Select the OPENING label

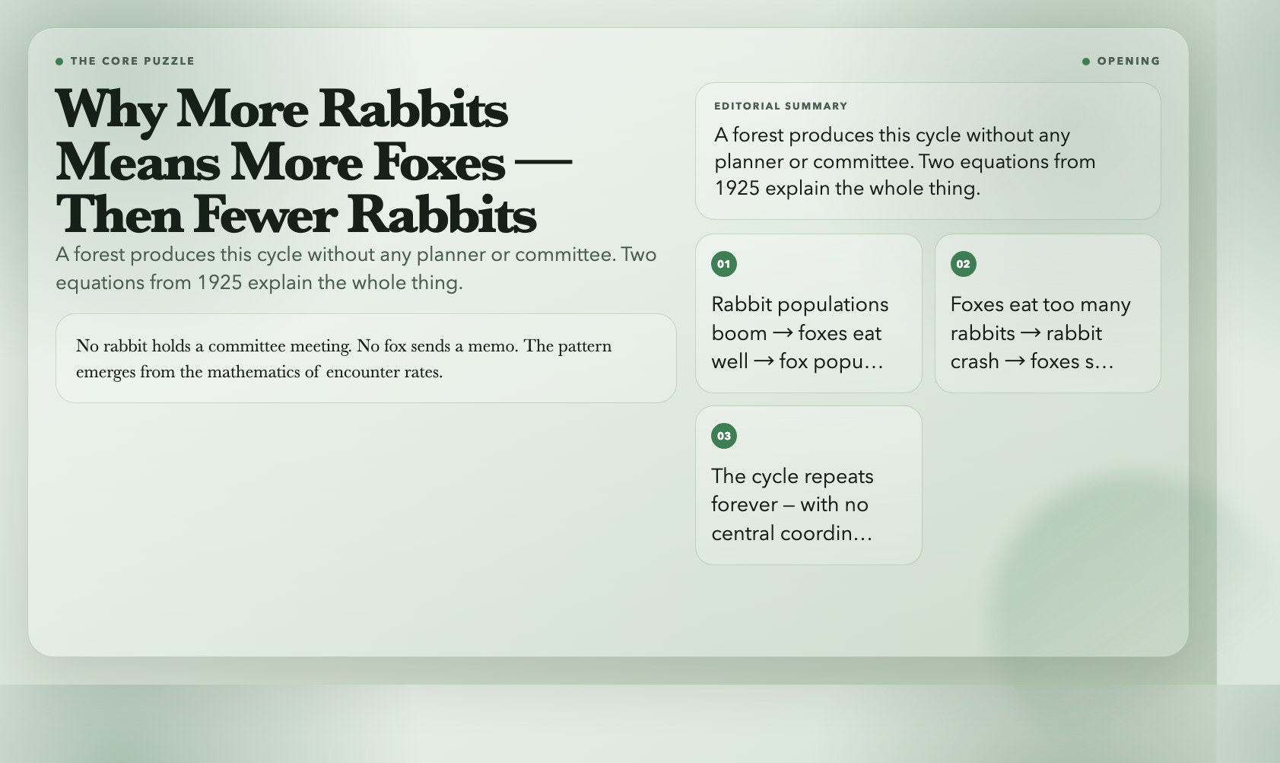(1129, 61)
